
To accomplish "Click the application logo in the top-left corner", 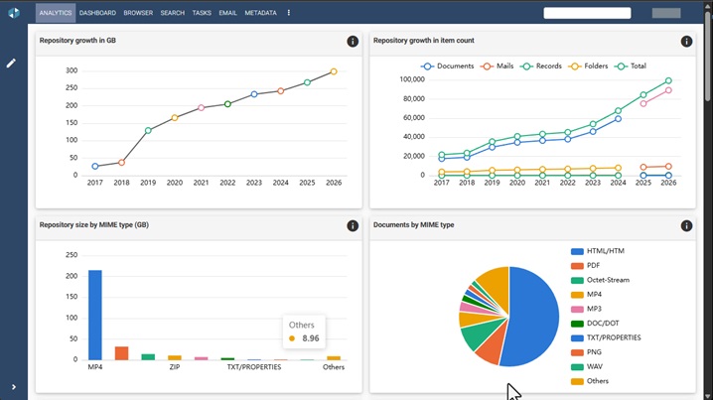I will [14, 13].
